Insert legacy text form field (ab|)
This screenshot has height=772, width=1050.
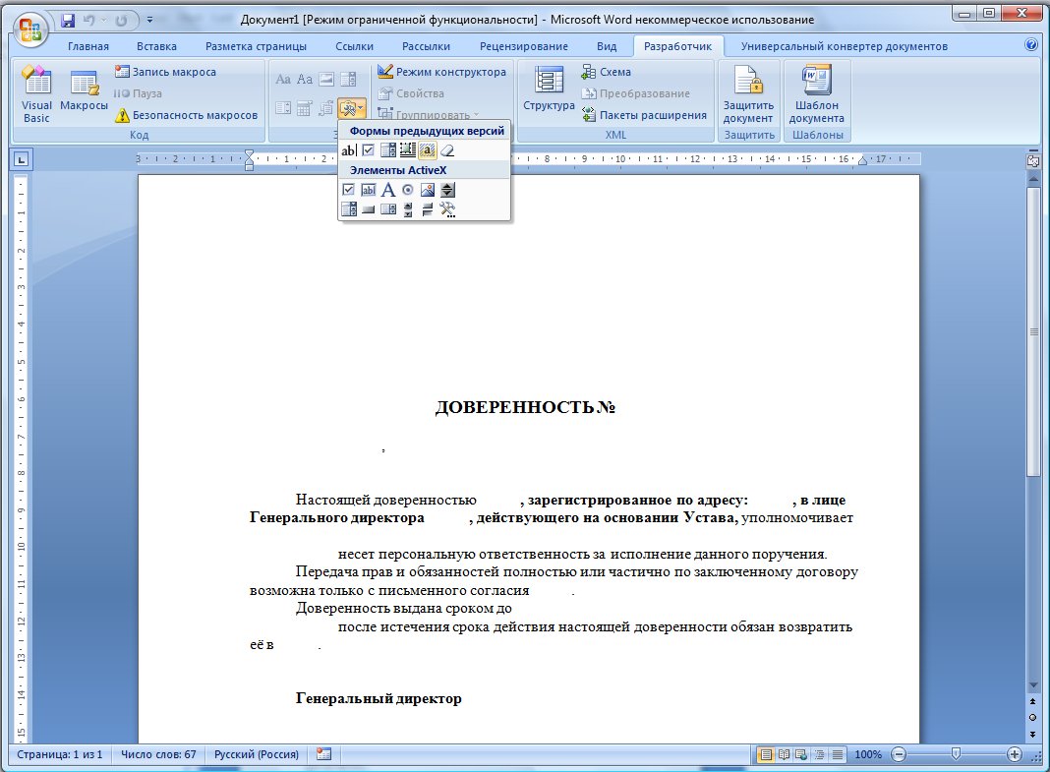348,150
